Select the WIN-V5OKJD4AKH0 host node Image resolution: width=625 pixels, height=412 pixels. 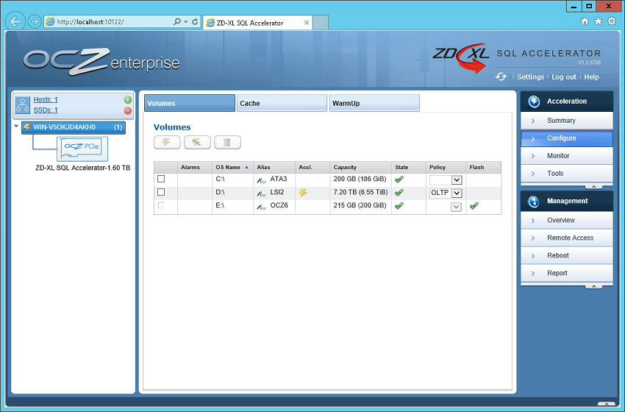(x=74, y=127)
